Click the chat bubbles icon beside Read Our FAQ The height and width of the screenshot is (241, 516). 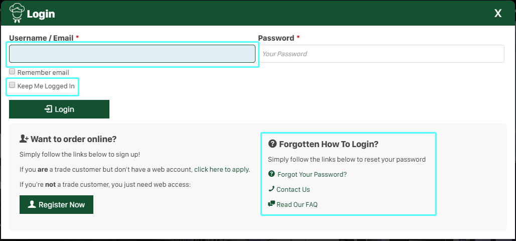[x=272, y=204]
